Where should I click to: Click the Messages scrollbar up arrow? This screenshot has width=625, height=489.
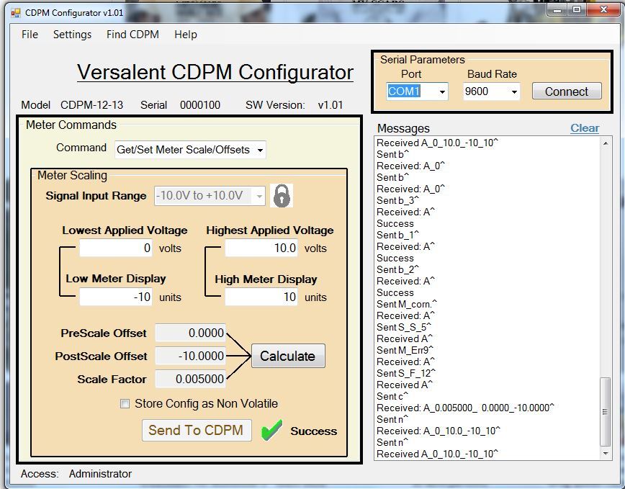tap(605, 143)
